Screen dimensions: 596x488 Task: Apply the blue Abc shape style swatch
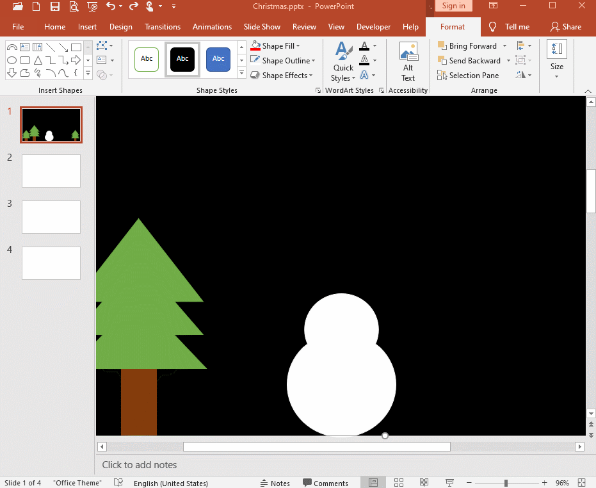(x=218, y=59)
